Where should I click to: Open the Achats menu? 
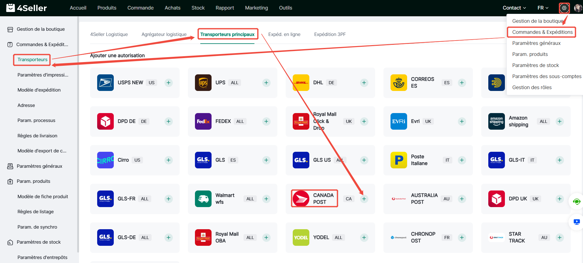pyautogui.click(x=173, y=8)
